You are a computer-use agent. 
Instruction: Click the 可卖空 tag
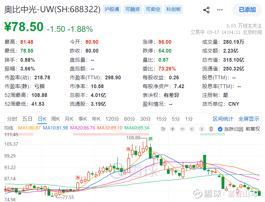(153, 9)
